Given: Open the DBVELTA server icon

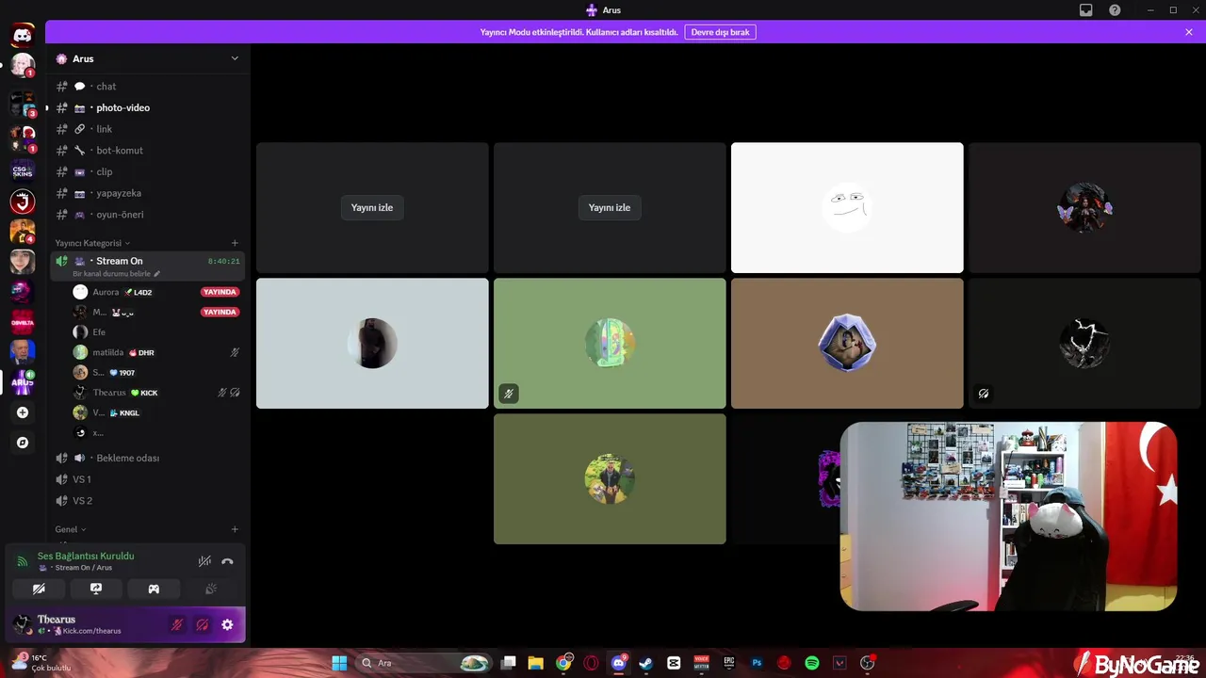Looking at the screenshot, I should click(x=23, y=322).
